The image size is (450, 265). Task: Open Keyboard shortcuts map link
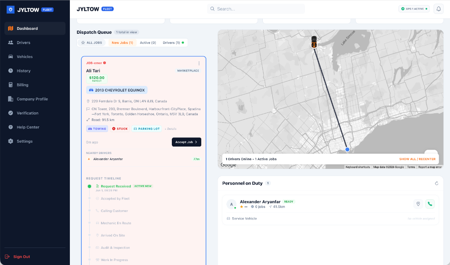point(358,167)
